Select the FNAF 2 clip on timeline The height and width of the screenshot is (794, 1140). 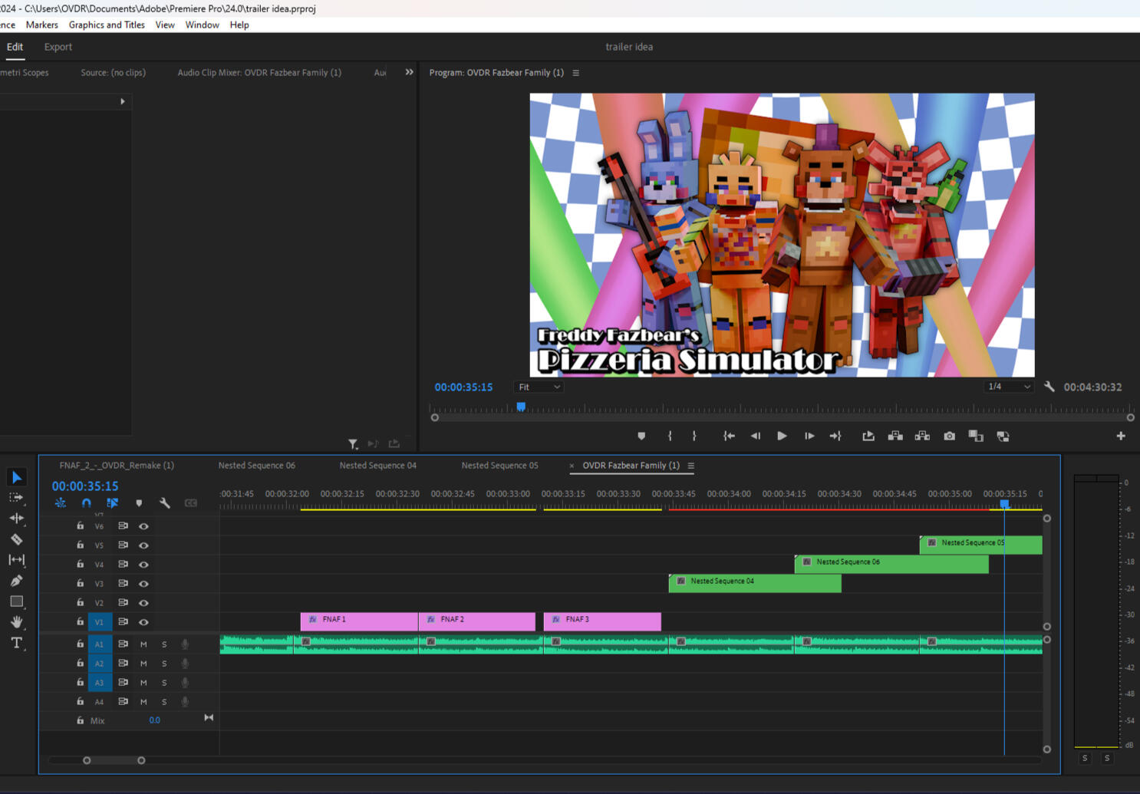click(476, 620)
